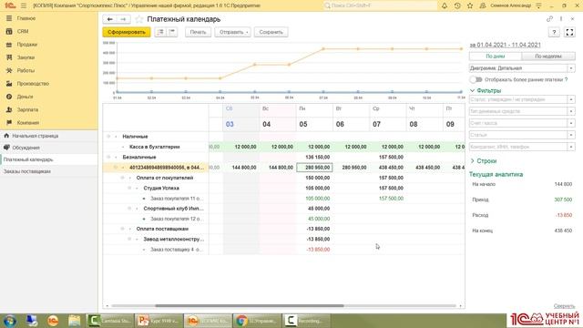Click the search field in title bar
The width and height of the screenshot is (583, 328).
pyautogui.click(x=380, y=5)
